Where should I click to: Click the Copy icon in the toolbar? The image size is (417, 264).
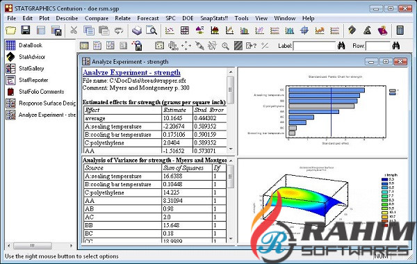point(89,31)
